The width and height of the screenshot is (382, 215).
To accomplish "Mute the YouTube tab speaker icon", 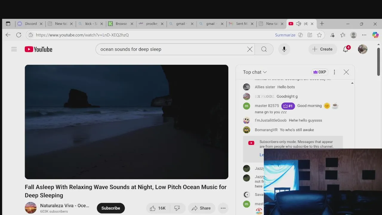I will [x=298, y=24].
